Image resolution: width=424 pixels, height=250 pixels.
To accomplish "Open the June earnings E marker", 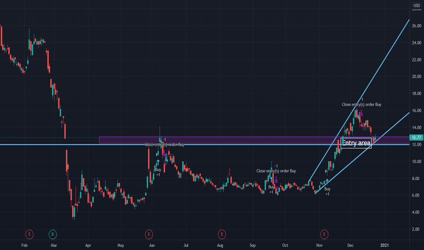I will tap(149, 235).
